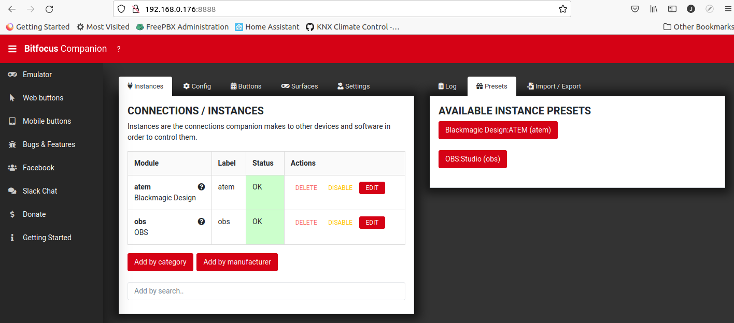Screen dimensions: 734x323
Task: Open the Emulator sidebar item
Action: click(x=52, y=75)
